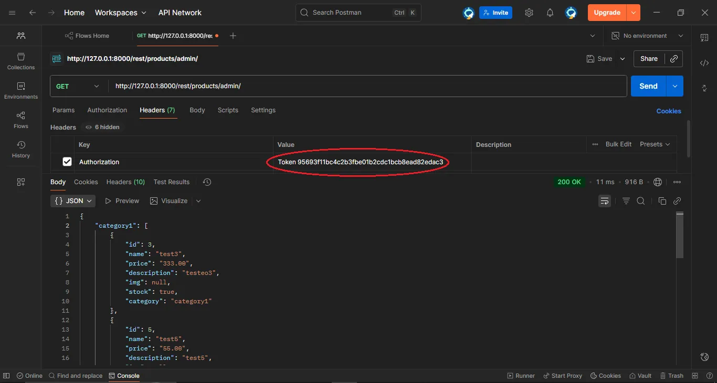717x383 pixels.
Task: Open the Authorization request tab
Action: coord(107,110)
